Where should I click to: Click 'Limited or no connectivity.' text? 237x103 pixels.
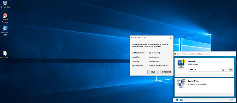[x=197, y=84]
